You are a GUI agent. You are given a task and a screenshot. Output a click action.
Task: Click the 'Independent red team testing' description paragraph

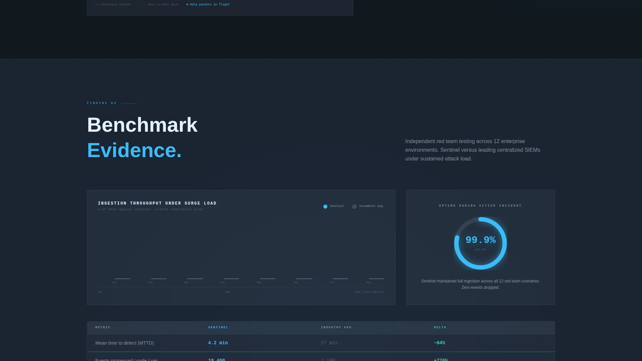pyautogui.click(x=473, y=150)
